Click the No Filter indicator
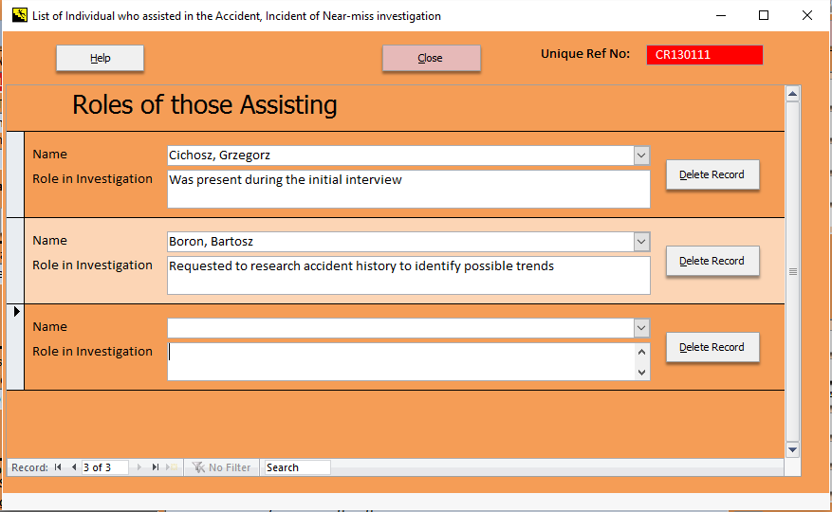 (221, 467)
